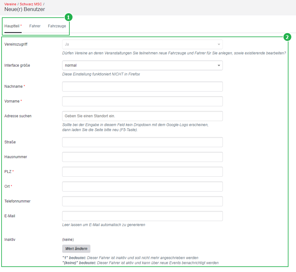Click the Leer lassen E-Mail hint text

coord(104,225)
